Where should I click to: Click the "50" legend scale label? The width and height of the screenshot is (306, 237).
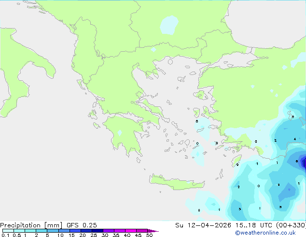pyautogui.click(x=149, y=235)
